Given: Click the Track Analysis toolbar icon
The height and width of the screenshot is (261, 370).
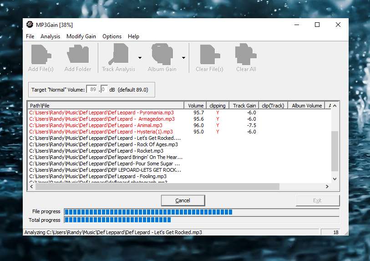Looking at the screenshot, I should tap(118, 55).
